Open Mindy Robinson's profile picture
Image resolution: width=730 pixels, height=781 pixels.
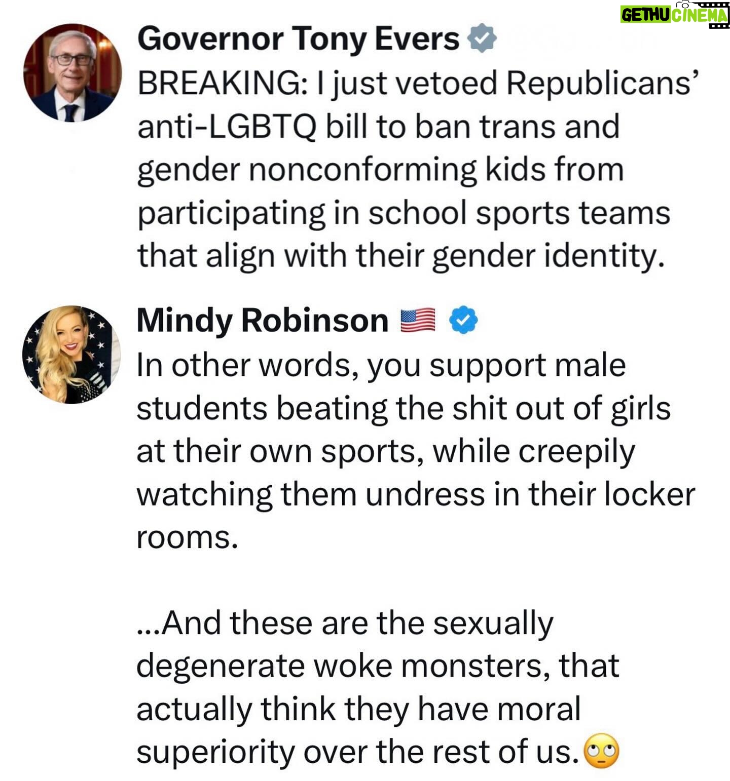pyautogui.click(x=71, y=355)
